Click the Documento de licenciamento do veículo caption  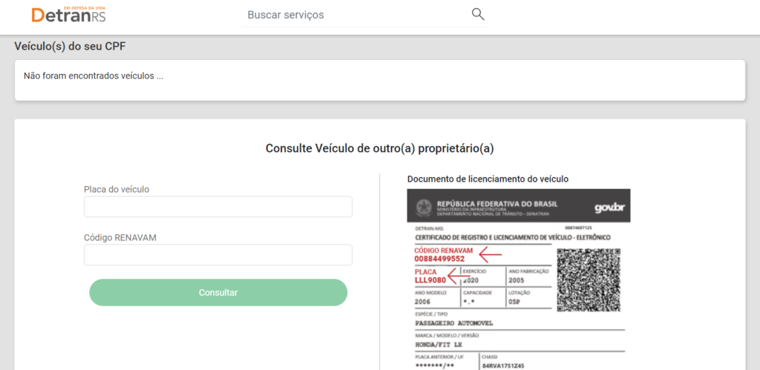coord(488,179)
